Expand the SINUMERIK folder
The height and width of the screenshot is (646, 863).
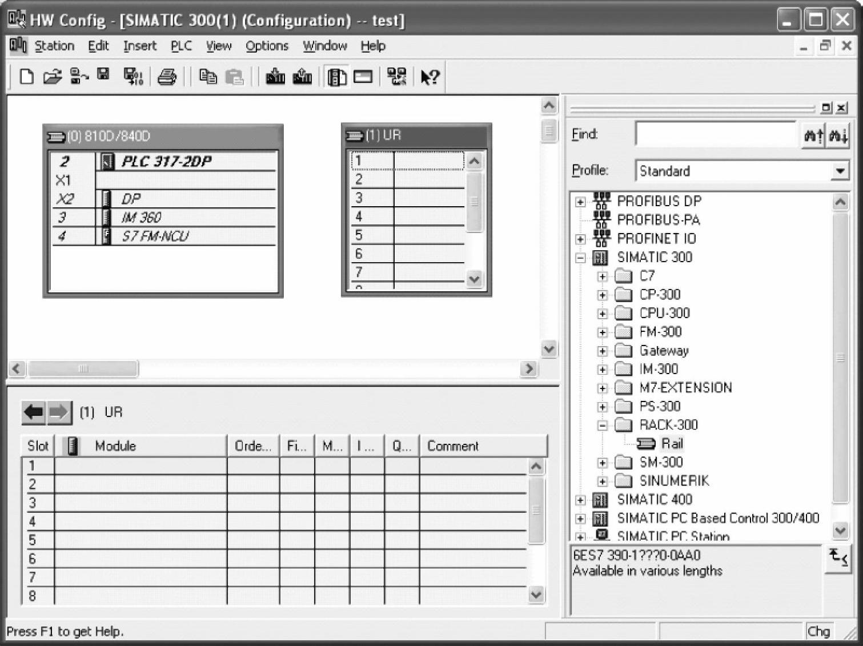602,482
